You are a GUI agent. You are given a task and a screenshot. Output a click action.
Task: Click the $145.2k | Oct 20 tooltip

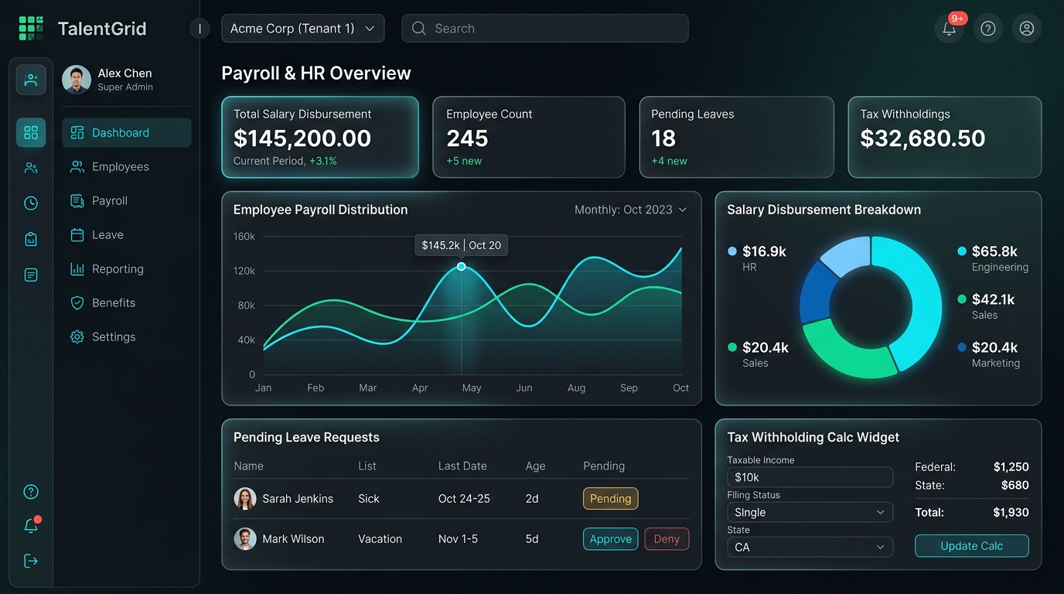(462, 245)
